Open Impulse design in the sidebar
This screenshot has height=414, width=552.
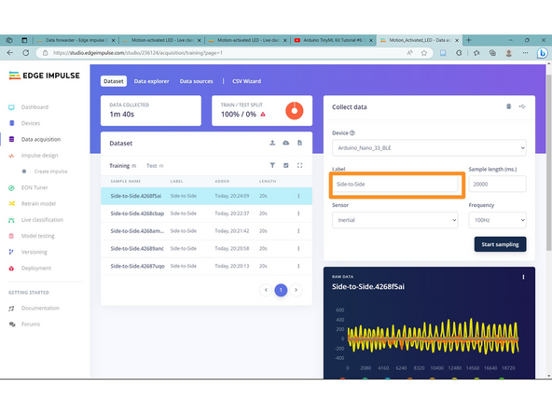pyautogui.click(x=39, y=155)
